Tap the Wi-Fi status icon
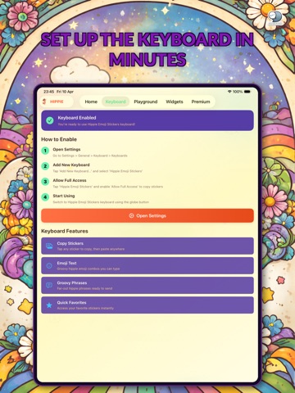The width and height of the screenshot is (295, 393). 229,92
